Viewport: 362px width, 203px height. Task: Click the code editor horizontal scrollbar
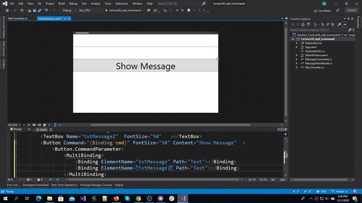click(153, 179)
